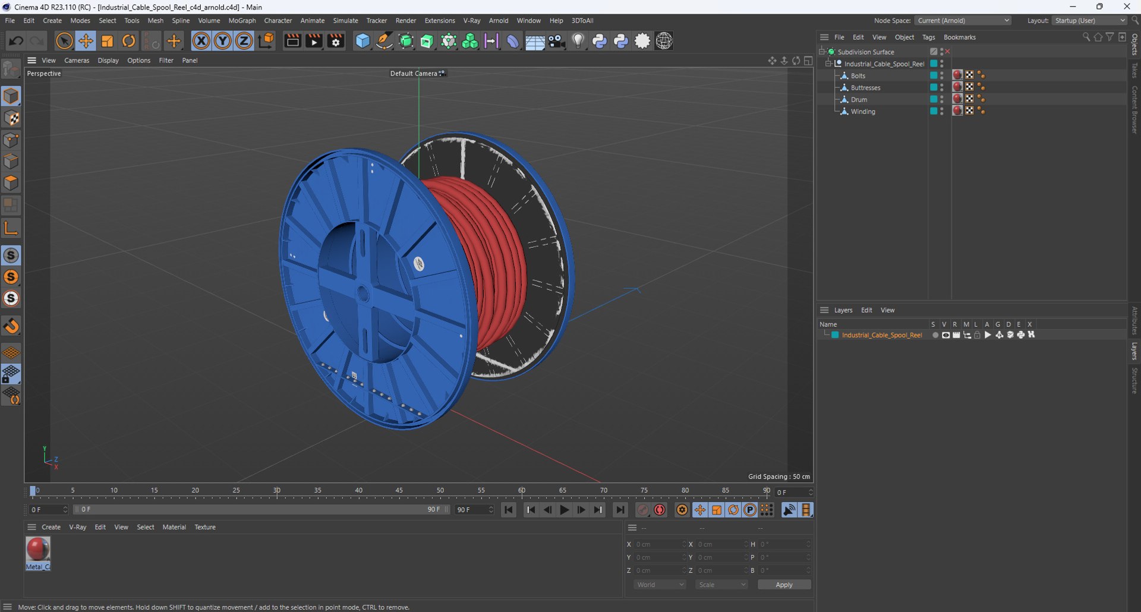Screen dimensions: 1141x612
Task: Add a camera object icon
Action: coord(557,41)
